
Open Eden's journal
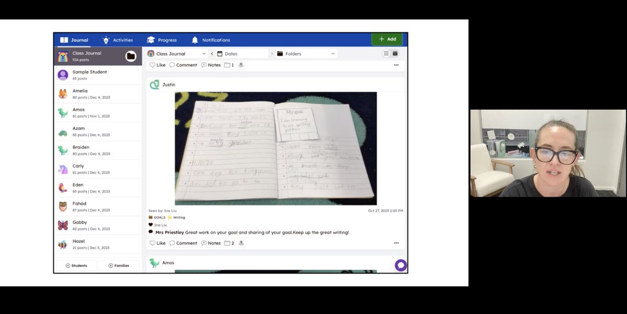pyautogui.click(x=98, y=187)
